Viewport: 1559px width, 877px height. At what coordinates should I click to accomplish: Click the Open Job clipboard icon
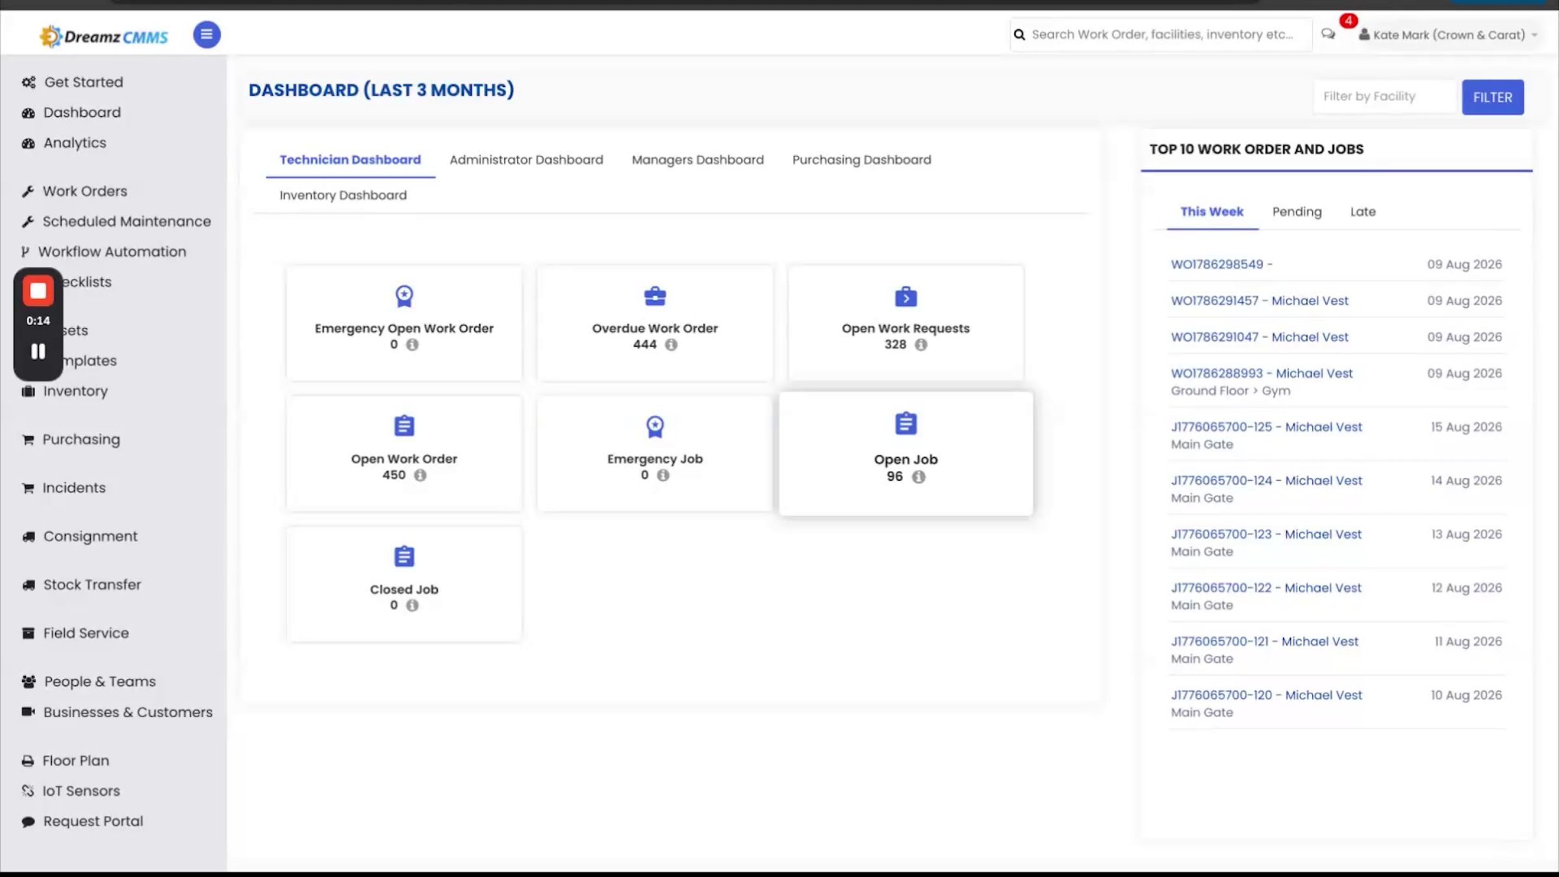906,424
